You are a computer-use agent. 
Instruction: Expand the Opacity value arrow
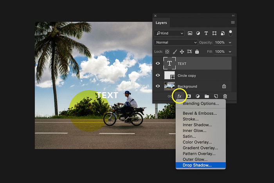(230, 42)
